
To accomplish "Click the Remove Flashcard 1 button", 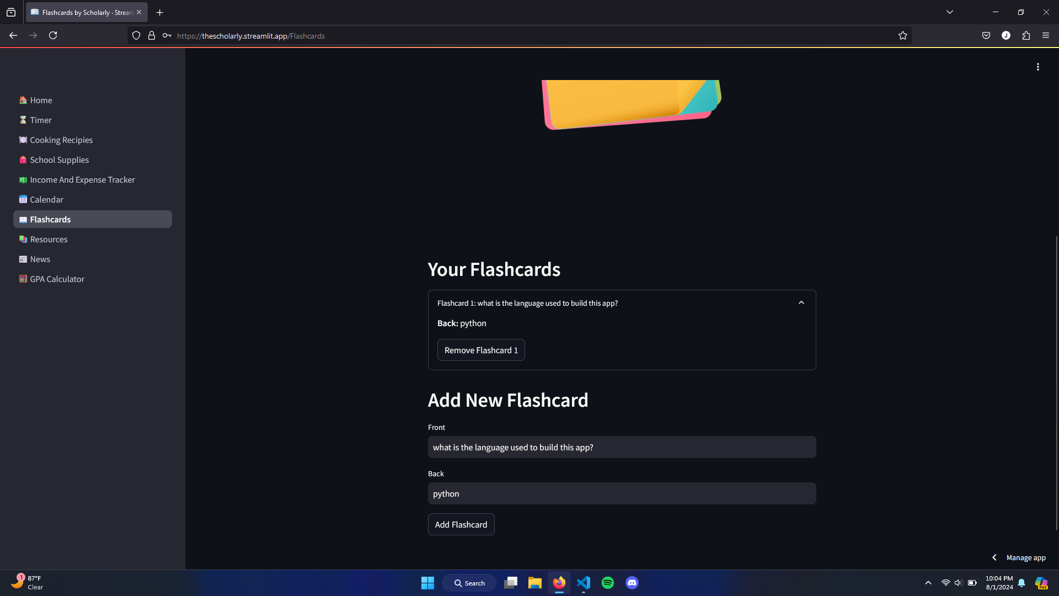I will 481,350.
